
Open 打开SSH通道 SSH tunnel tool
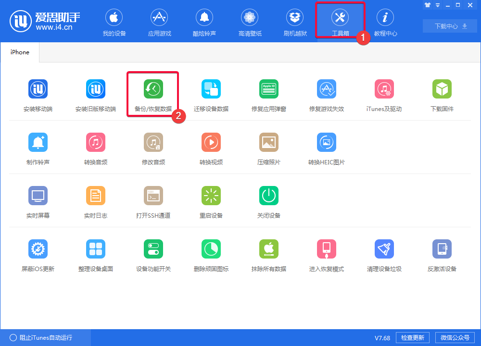point(153,200)
